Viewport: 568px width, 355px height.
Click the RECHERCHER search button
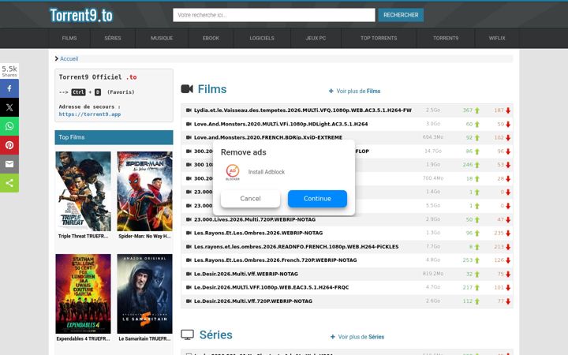click(401, 15)
